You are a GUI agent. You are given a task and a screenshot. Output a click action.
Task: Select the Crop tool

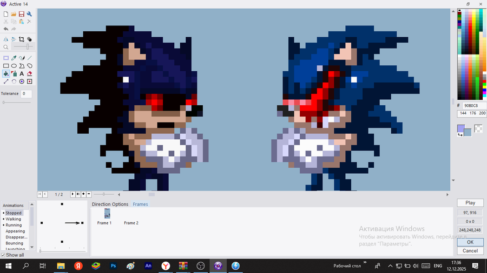click(x=22, y=39)
